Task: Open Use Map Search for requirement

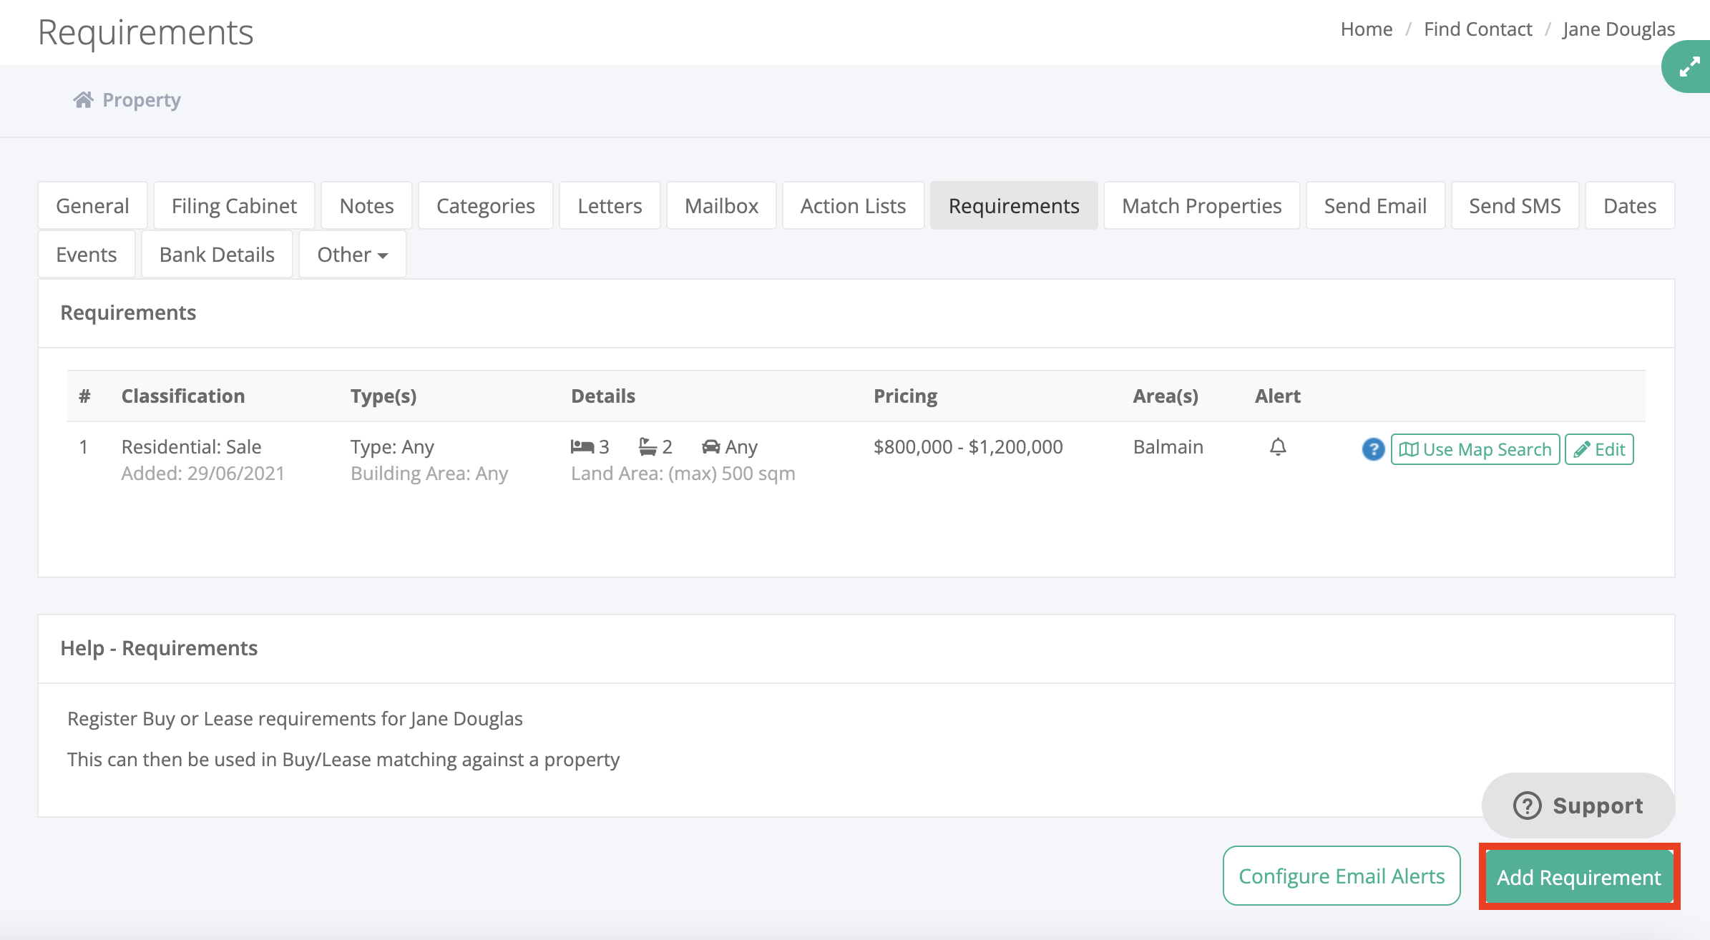Action: click(x=1475, y=449)
